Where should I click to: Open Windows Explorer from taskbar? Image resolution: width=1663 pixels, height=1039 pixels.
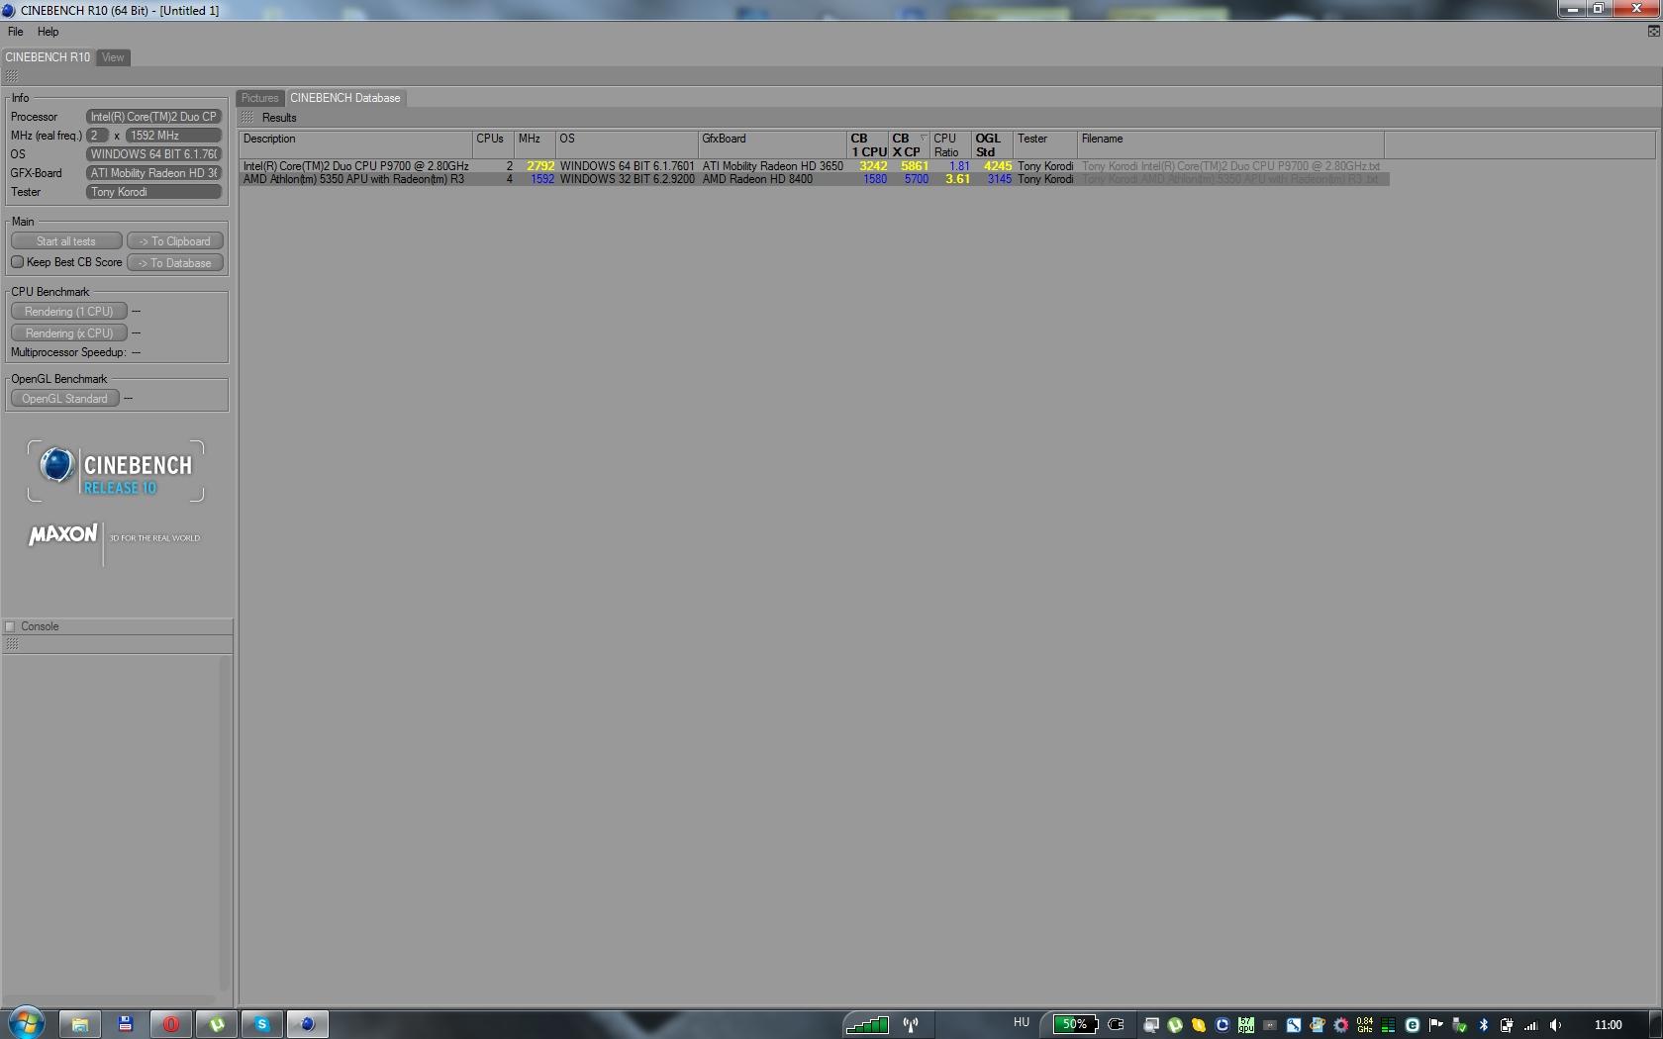[x=80, y=1024]
